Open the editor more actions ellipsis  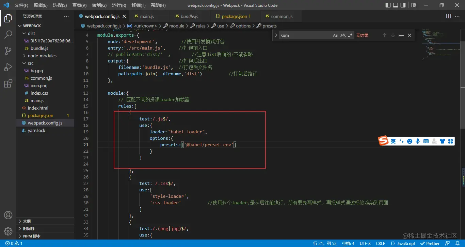pyautogui.click(x=458, y=16)
